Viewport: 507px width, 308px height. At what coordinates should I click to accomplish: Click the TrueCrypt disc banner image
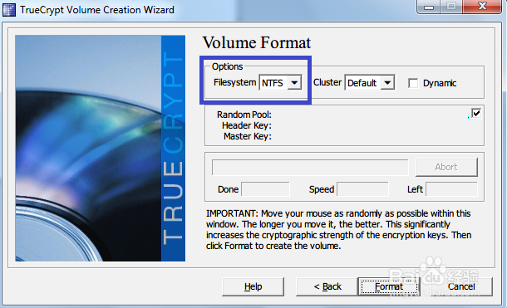pyautogui.click(x=101, y=148)
